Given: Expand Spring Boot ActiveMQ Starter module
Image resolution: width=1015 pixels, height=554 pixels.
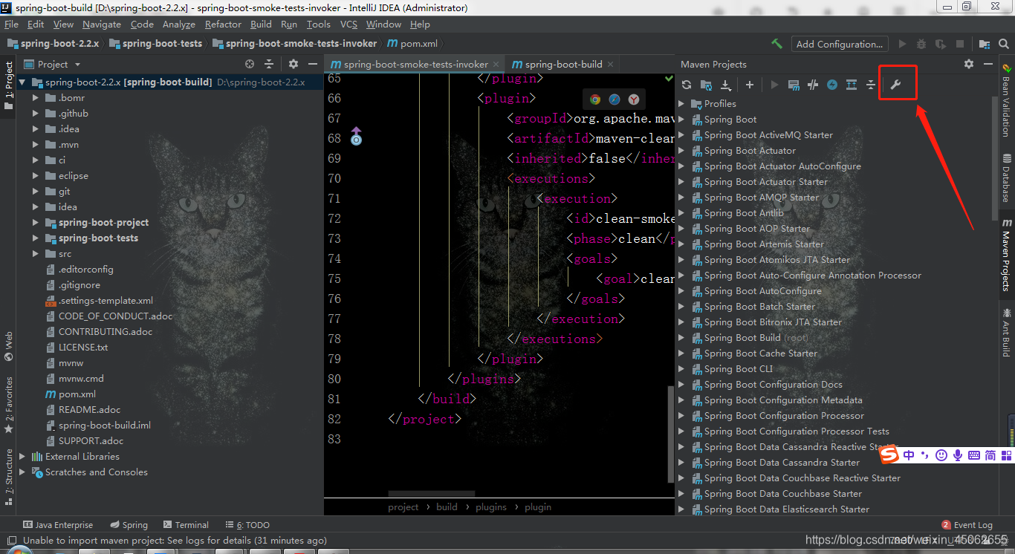Looking at the screenshot, I should pyautogui.click(x=681, y=134).
